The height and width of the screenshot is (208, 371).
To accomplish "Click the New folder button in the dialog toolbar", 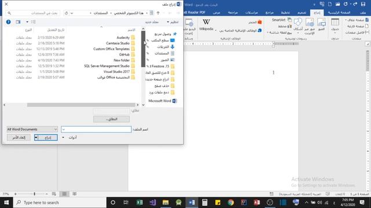I will [152, 22].
